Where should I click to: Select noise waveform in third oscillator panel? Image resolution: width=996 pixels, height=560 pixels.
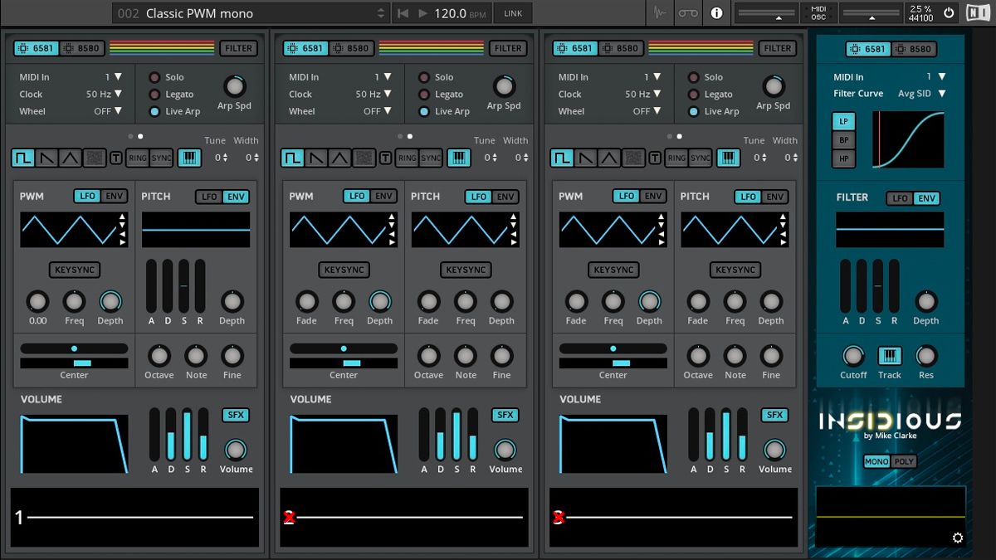(632, 158)
